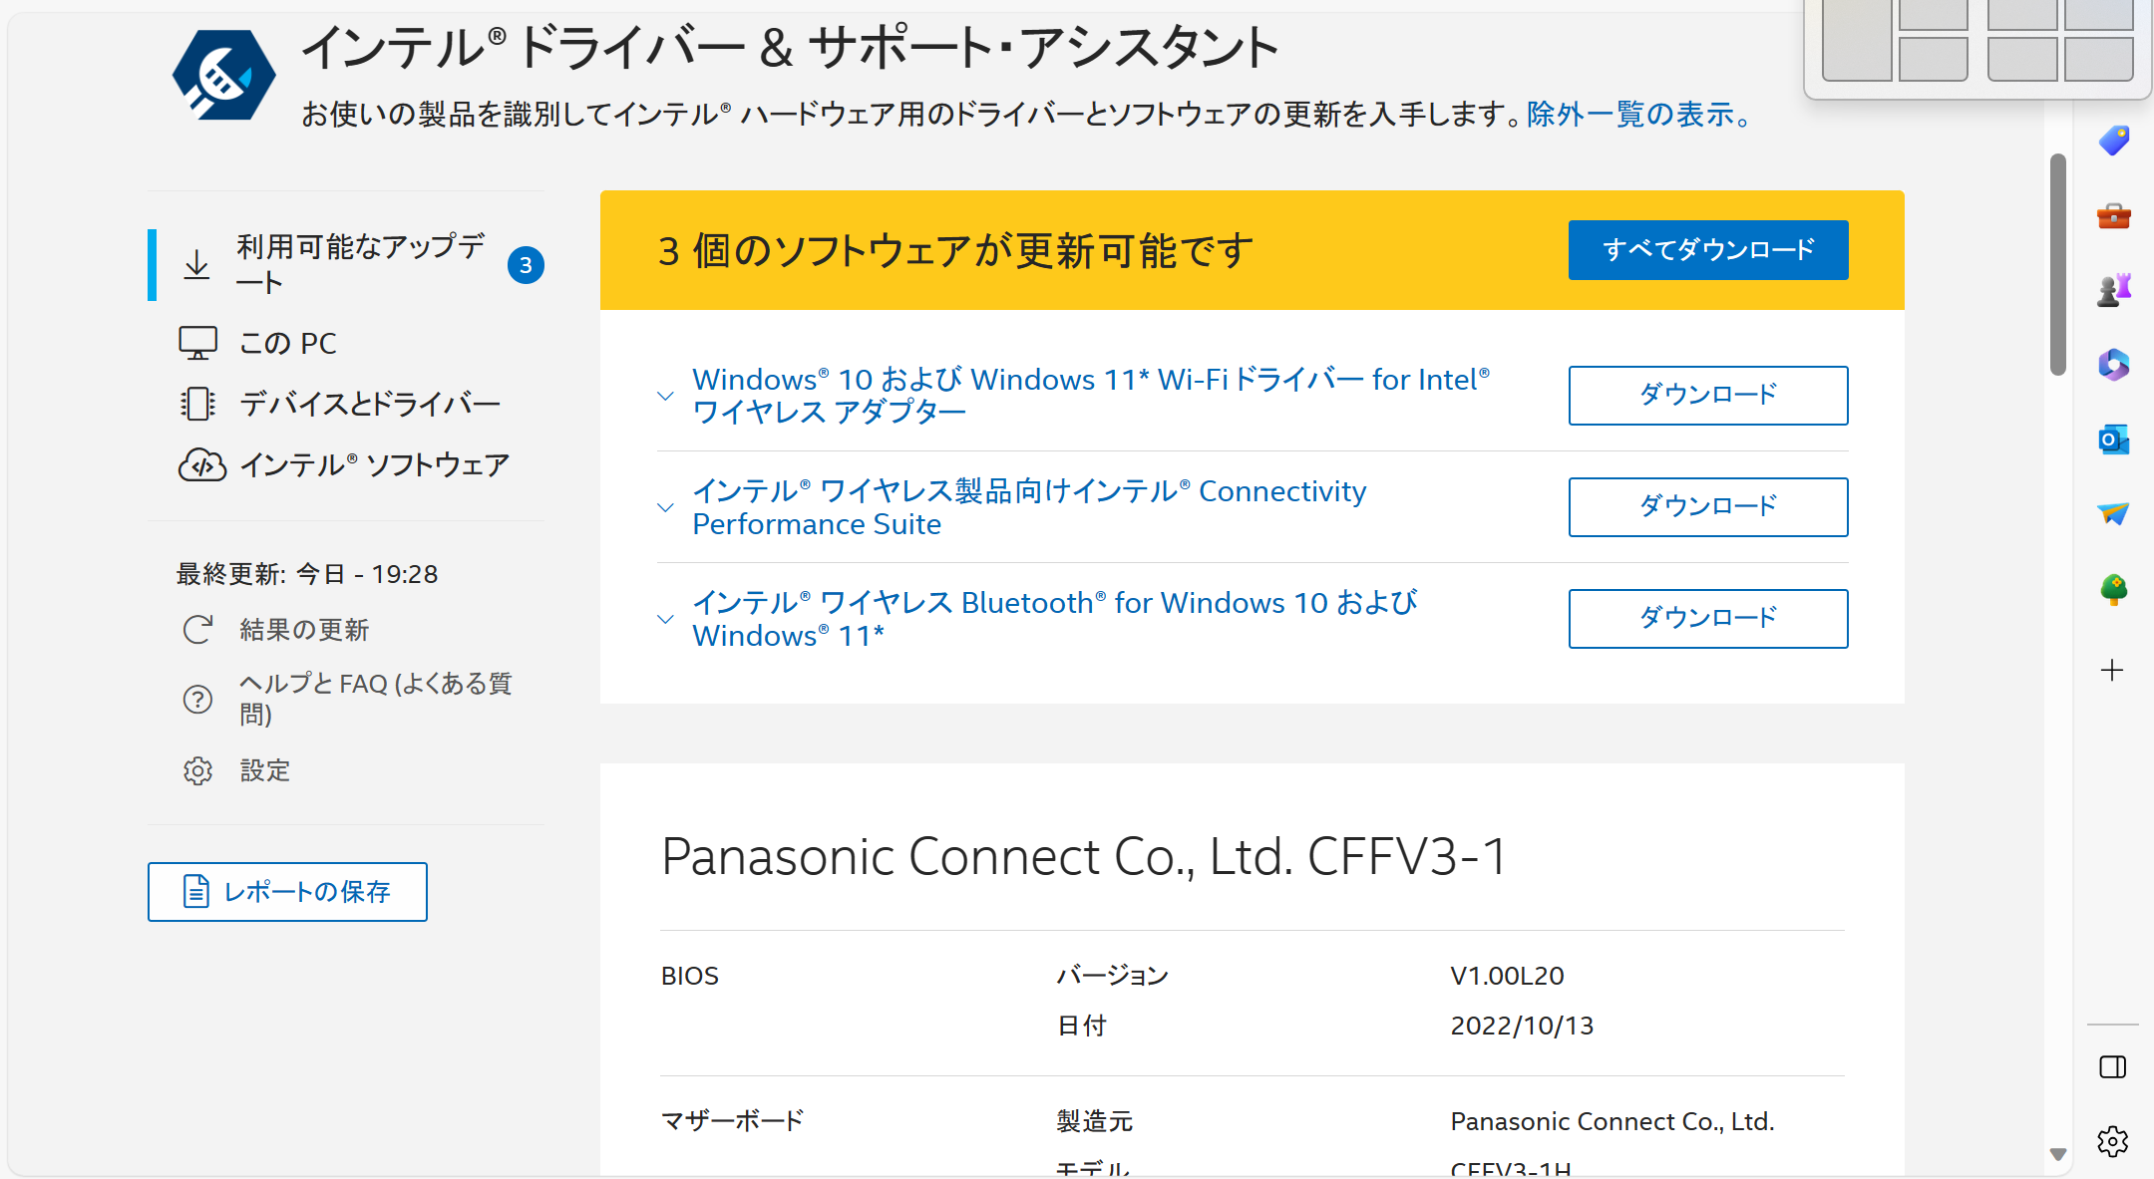Open インテル ソフトウェア section
This screenshot has width=2154, height=1179.
(x=375, y=464)
